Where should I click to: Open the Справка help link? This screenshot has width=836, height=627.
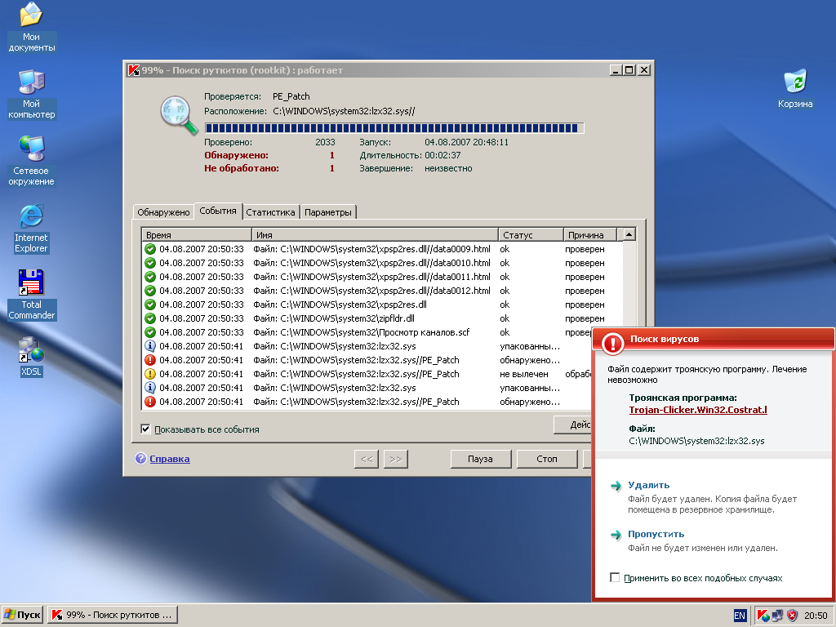170,459
